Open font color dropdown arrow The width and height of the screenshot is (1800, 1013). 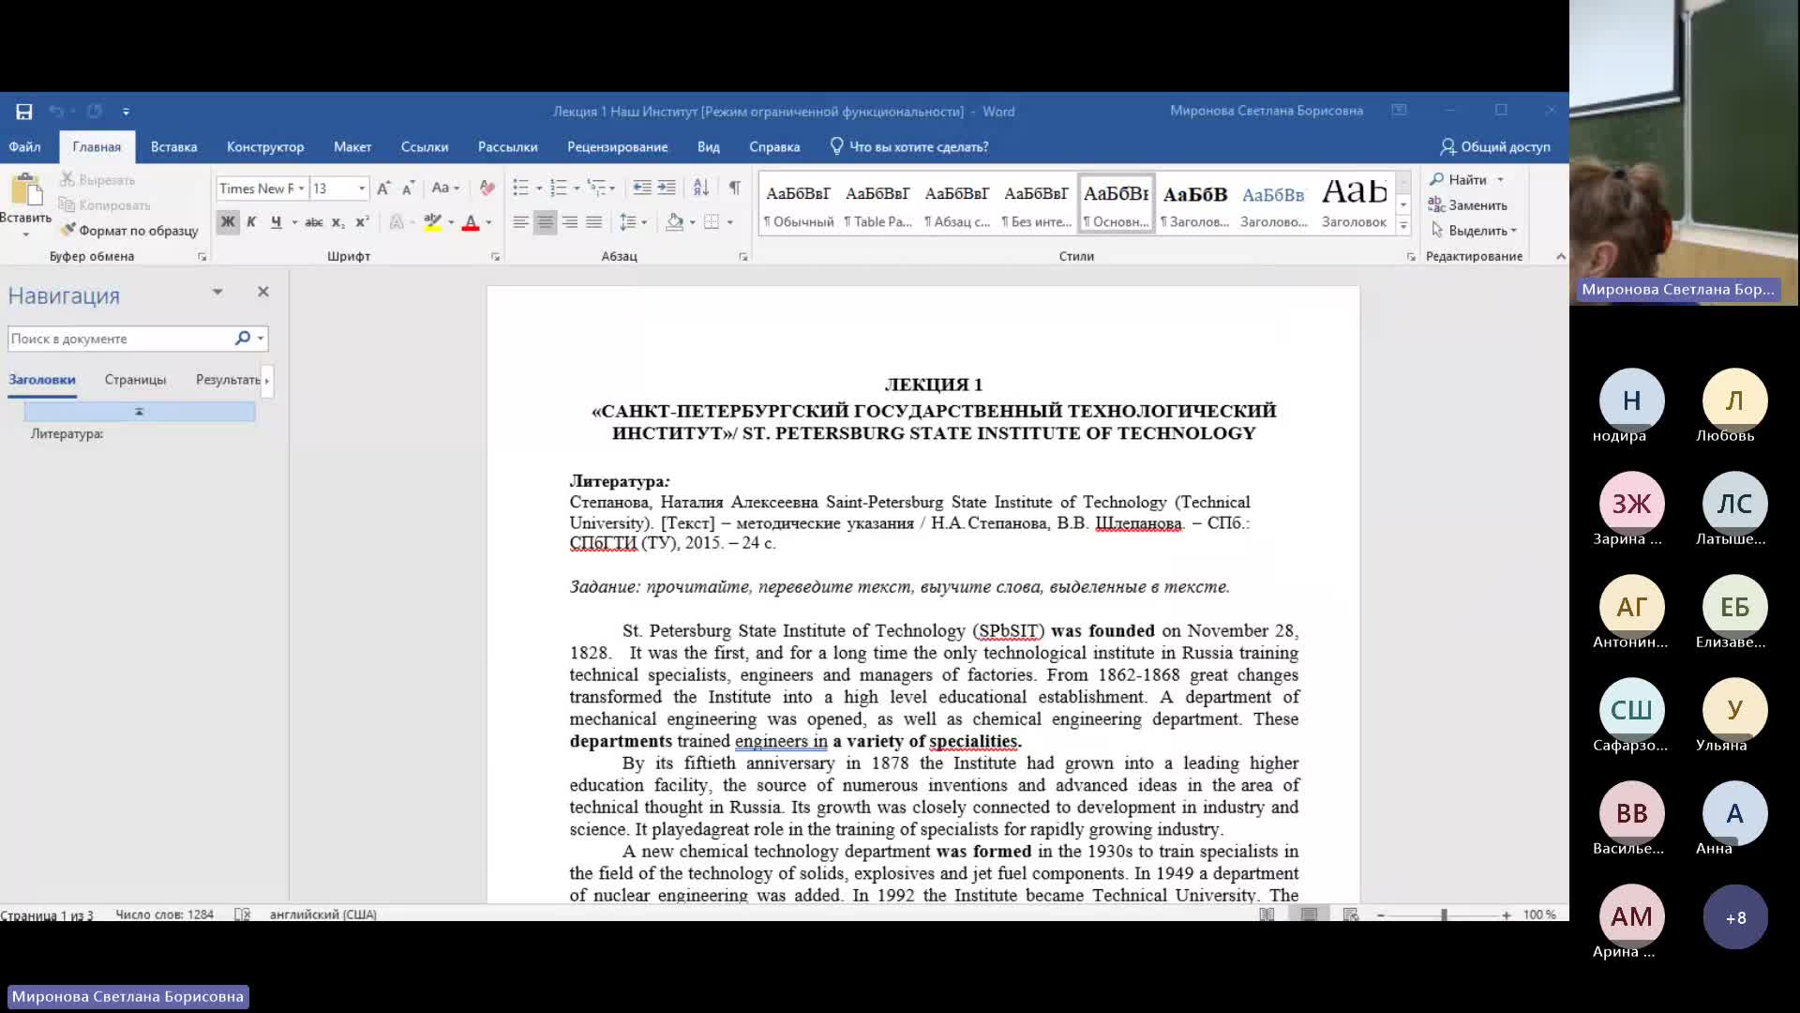(488, 222)
